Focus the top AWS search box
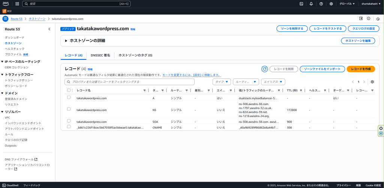Viewport: 384px width, 188px height. pyautogui.click(x=76, y=4)
